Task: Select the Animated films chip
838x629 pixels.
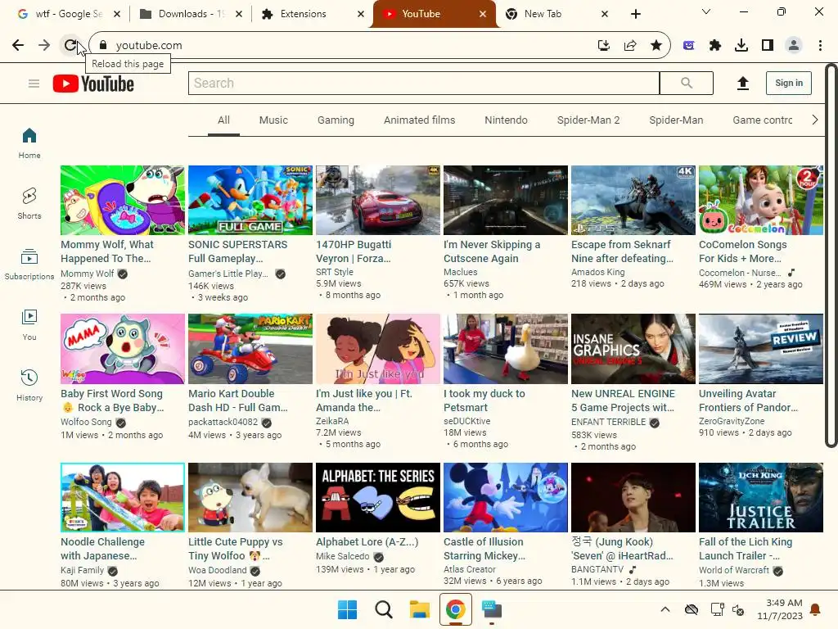Action: pos(420,120)
